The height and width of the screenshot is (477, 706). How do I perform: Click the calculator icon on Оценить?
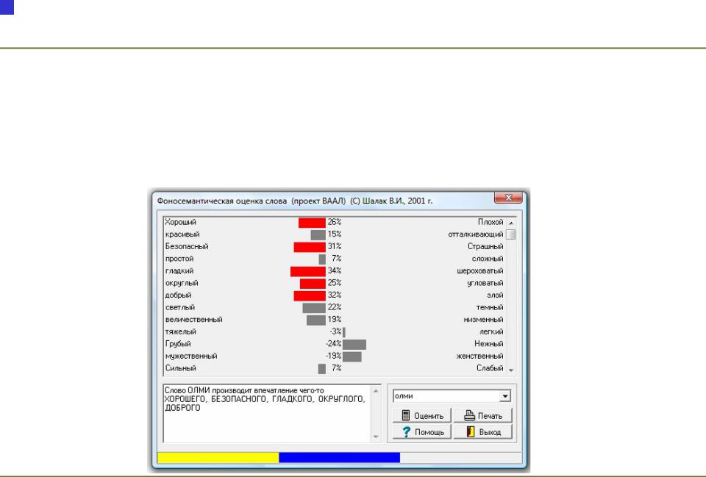click(406, 415)
